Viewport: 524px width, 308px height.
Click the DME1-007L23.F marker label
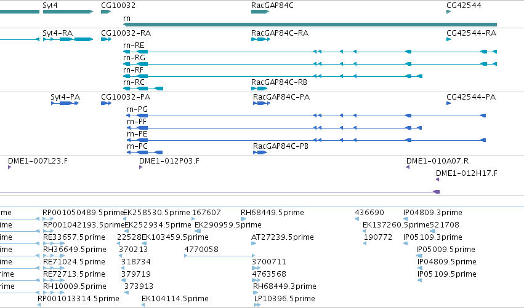coord(38,161)
